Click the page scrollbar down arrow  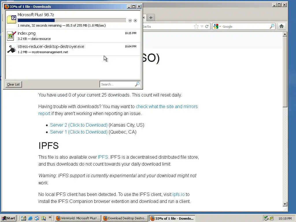point(285,204)
